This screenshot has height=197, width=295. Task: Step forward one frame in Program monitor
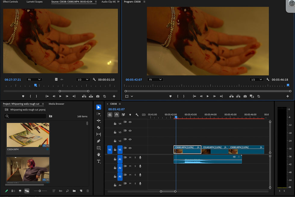click(214, 96)
